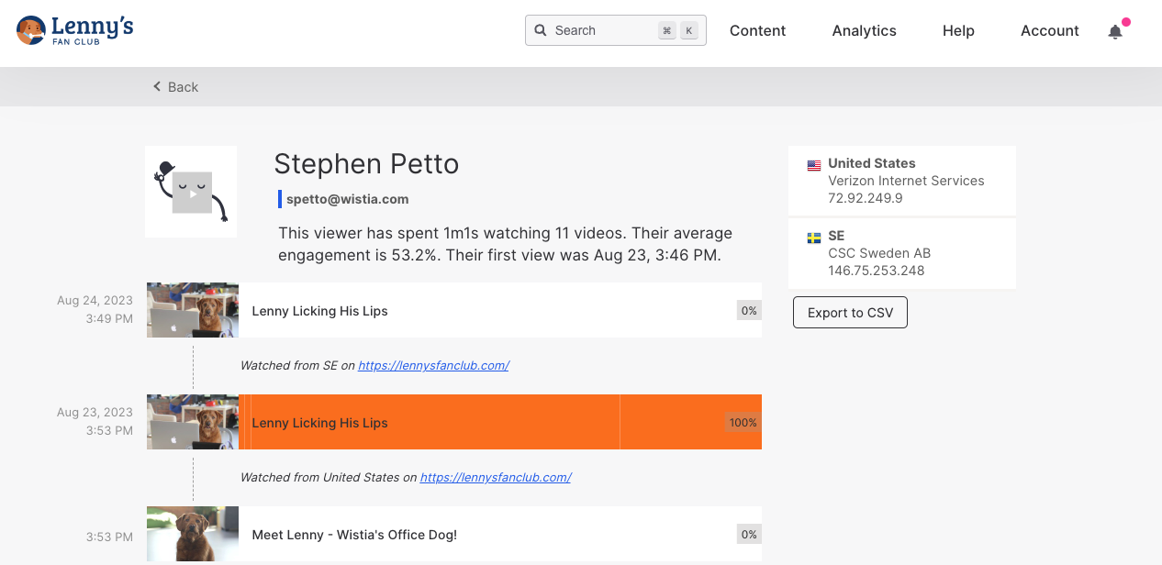Screen dimensions: 1162x565
Task: Export viewer data to CSV
Action: pyautogui.click(x=850, y=313)
